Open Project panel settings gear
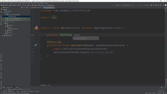This screenshot has height=94, width=167. point(27,8)
